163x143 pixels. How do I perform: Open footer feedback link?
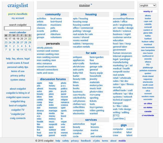86,141
